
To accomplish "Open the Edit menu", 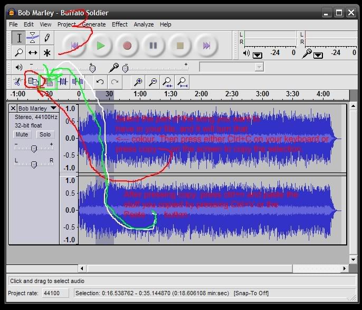I will tap(28, 24).
